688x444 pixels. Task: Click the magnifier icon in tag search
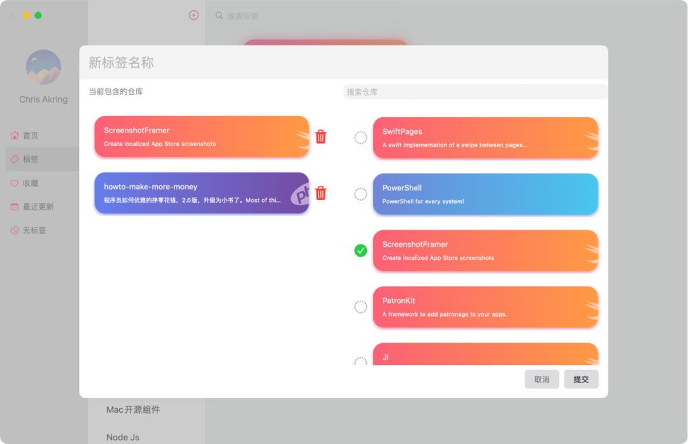(219, 16)
